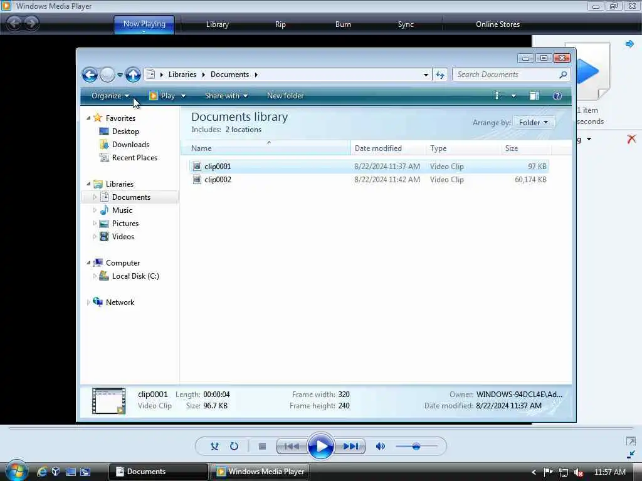Click the blue arrow in playlist pane
This screenshot has height=481, width=642.
click(629, 44)
